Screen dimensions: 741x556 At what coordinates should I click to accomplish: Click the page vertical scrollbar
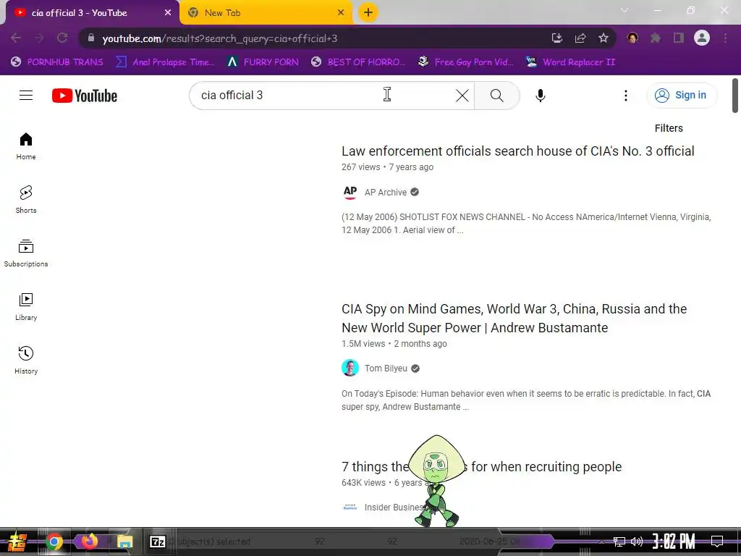pos(735,96)
